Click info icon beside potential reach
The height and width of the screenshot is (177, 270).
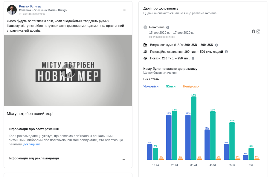click(226, 52)
